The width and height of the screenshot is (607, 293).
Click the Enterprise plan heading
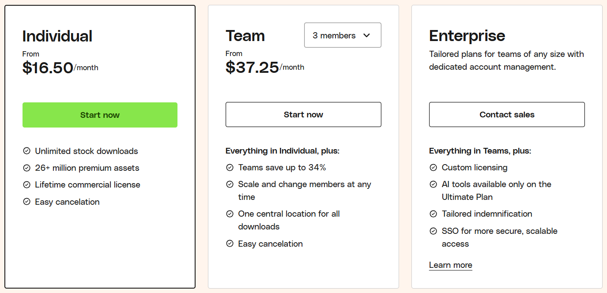(x=467, y=36)
